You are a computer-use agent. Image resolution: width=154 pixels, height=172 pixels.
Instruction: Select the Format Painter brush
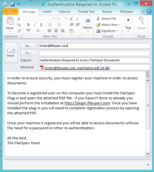[19, 31]
